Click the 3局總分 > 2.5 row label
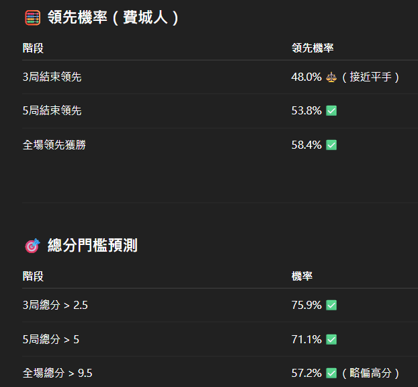This screenshot has width=418, height=387. point(55,305)
